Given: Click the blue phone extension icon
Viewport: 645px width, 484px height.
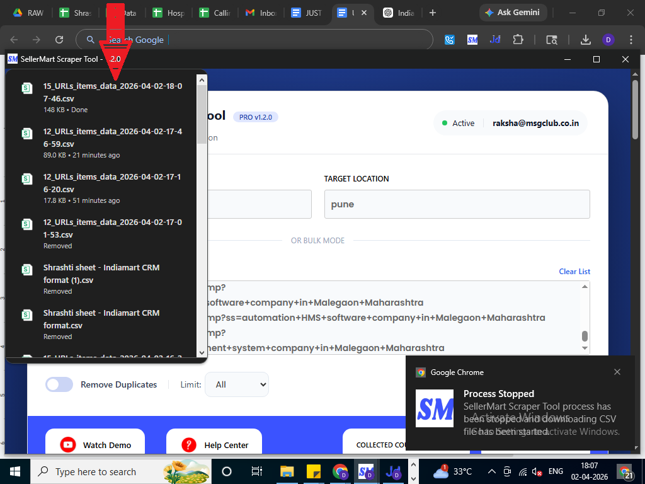Looking at the screenshot, I should click(450, 40).
